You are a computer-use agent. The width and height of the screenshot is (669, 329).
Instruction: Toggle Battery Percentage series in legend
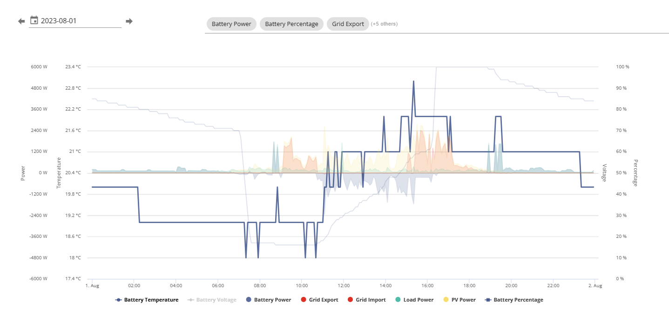coord(514,300)
